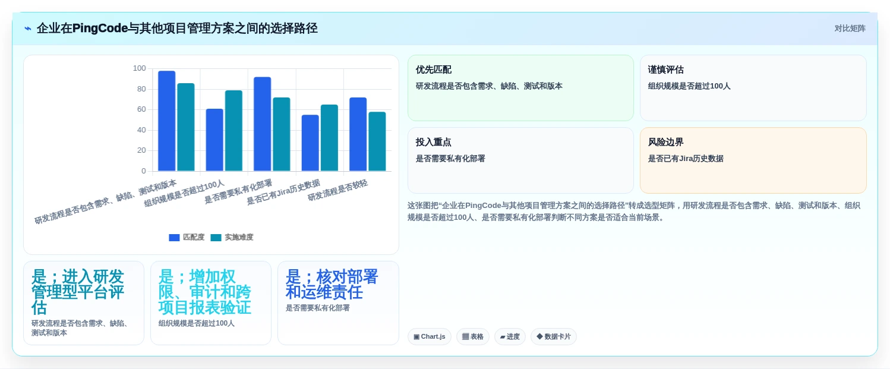The height and width of the screenshot is (369, 890).
Task: Click the Chart.js tag chip
Action: [x=430, y=337]
